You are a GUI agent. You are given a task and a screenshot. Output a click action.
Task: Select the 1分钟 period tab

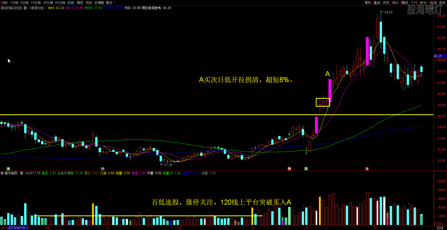14,3
